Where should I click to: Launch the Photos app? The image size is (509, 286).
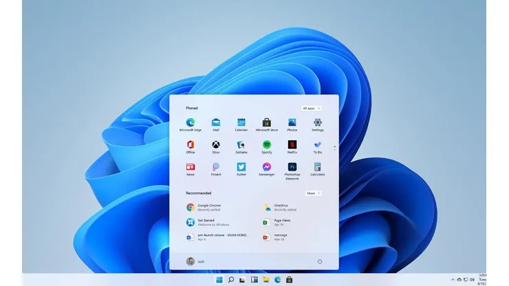point(292,124)
